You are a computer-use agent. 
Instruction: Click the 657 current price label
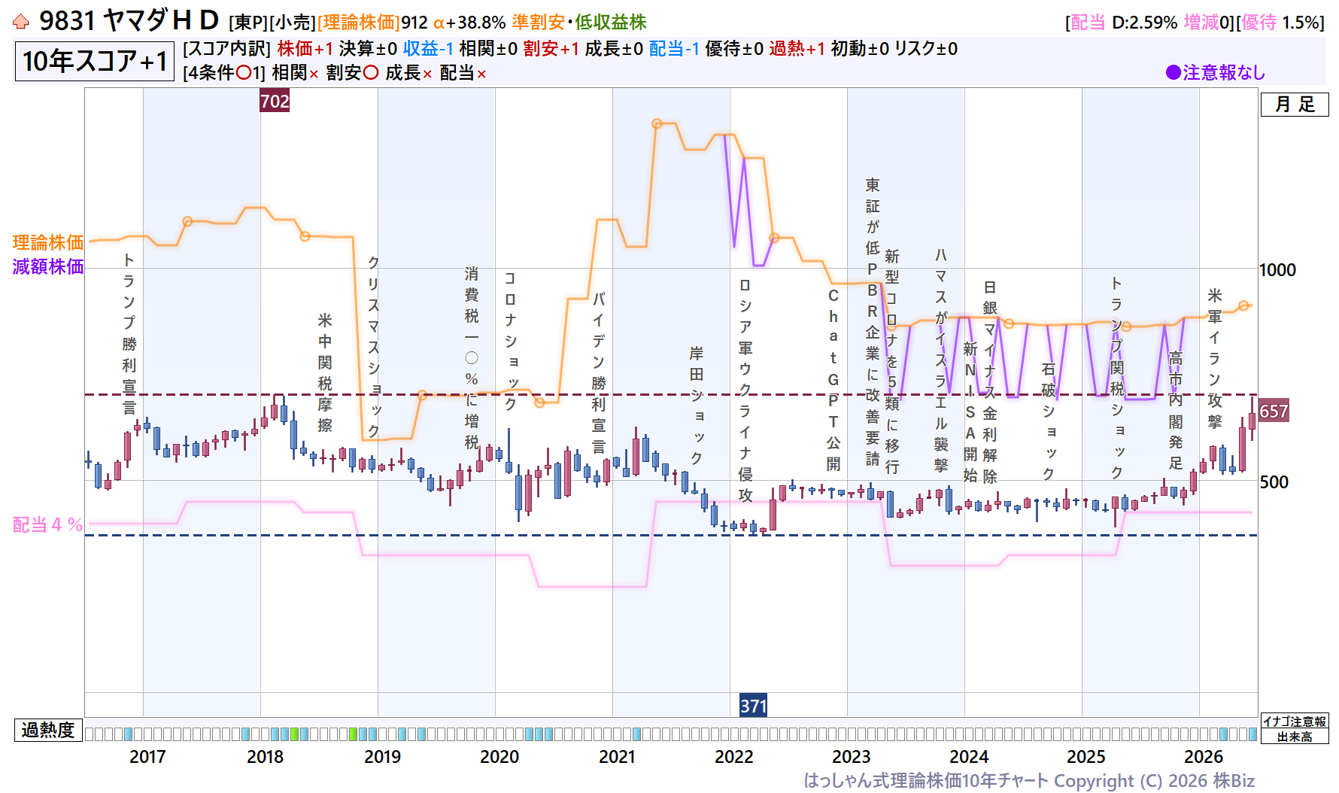1274,412
